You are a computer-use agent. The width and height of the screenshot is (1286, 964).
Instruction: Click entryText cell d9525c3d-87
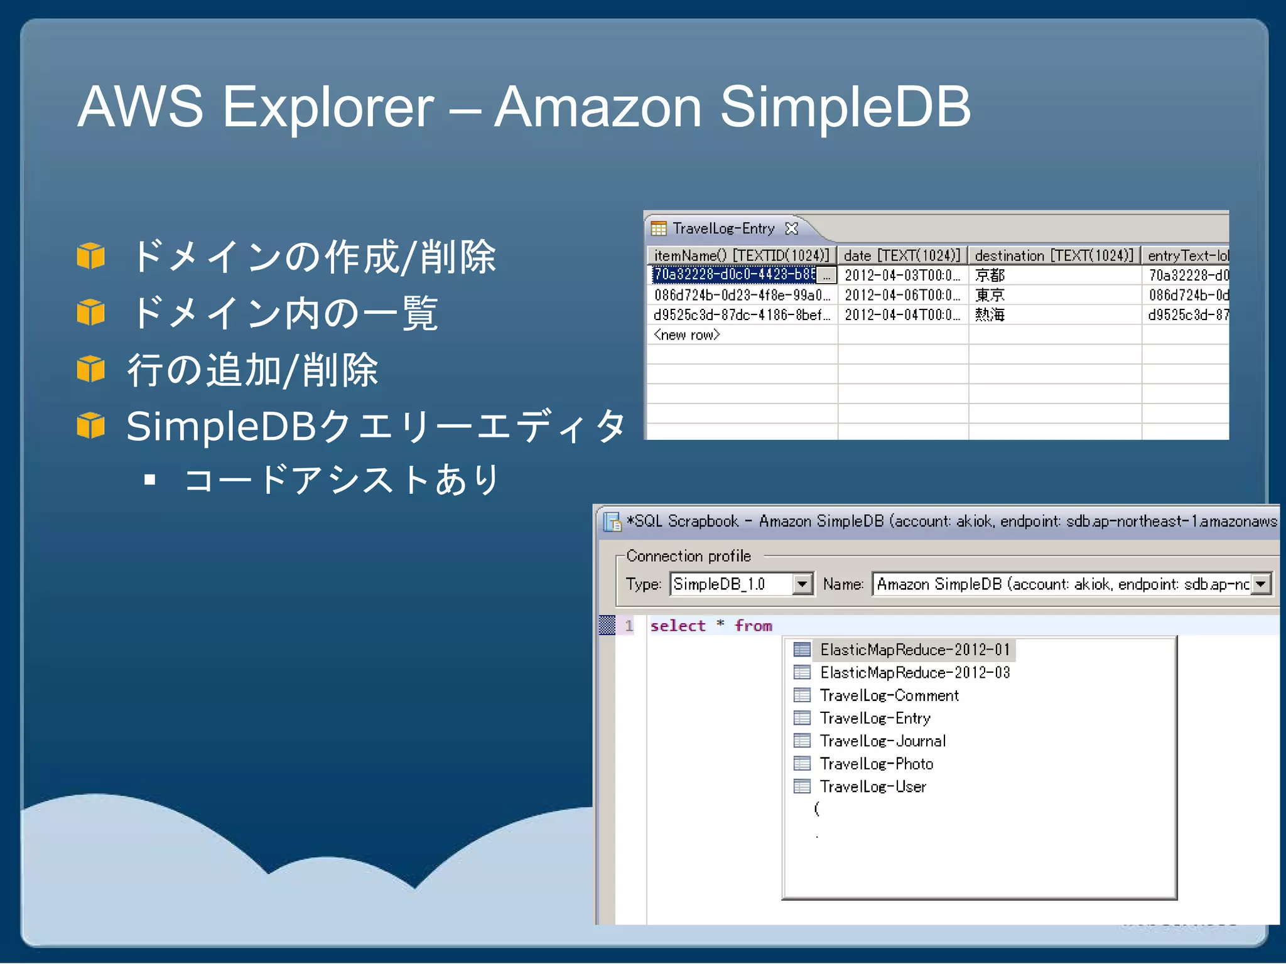tap(1186, 315)
